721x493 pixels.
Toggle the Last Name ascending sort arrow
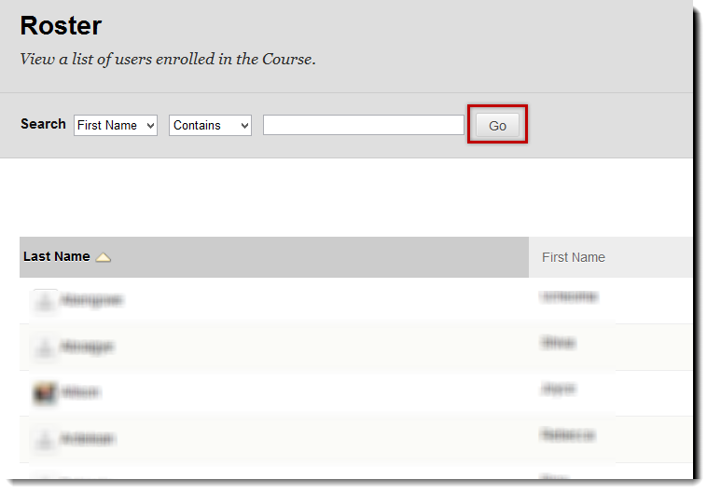pos(103,257)
